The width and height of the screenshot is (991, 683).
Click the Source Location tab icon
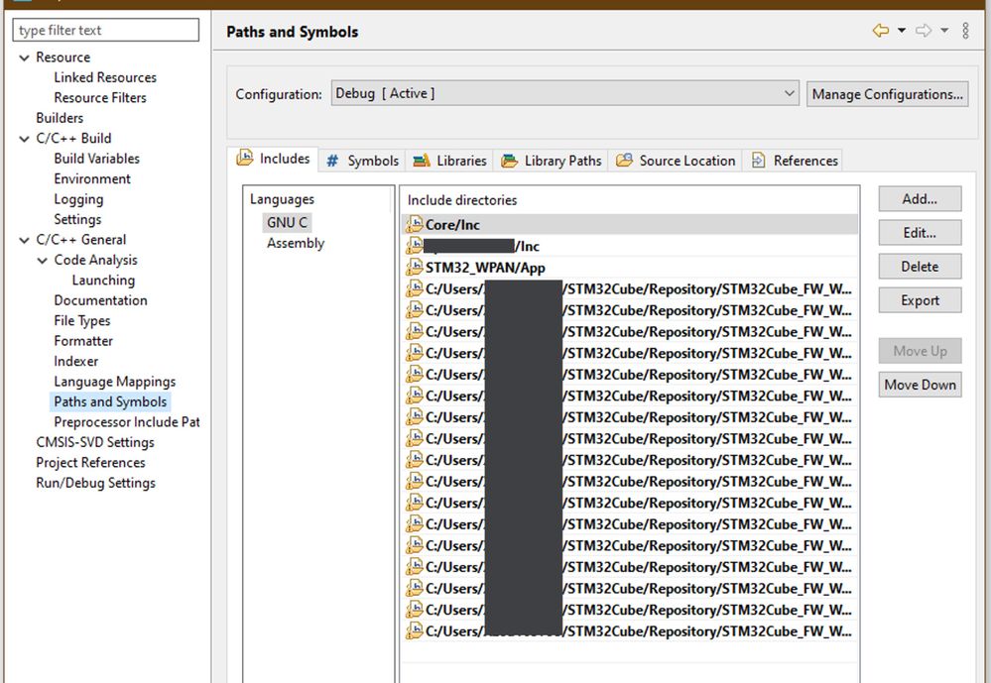coord(624,160)
